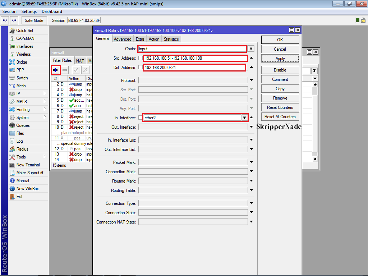Toggle Src. Address negate checkbox
368x276 pixels.
[x=141, y=58]
